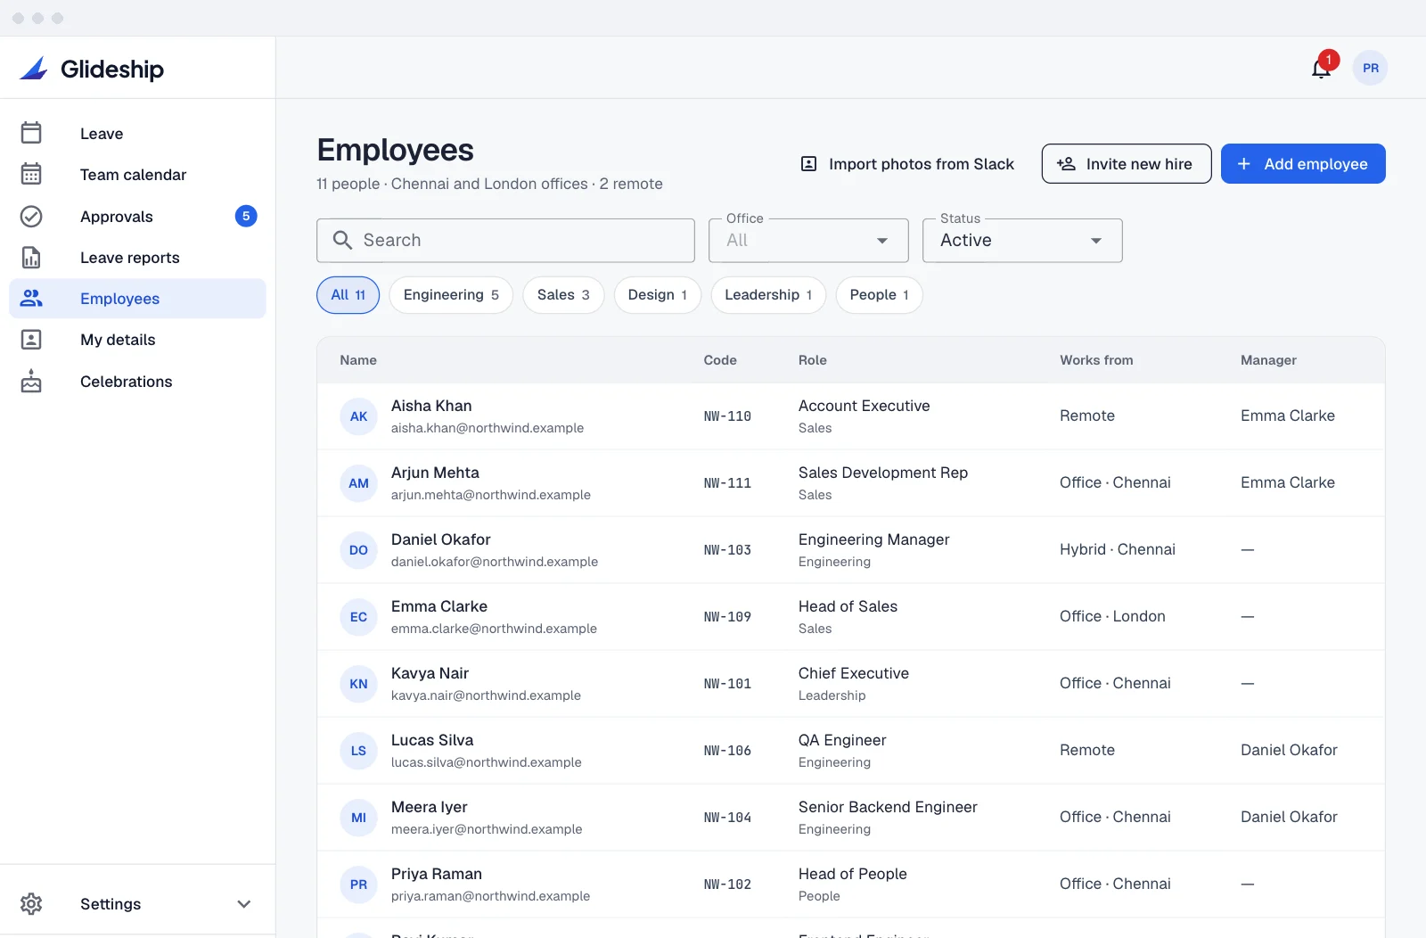Click Daniel Okafor's DO avatar
The width and height of the screenshot is (1426, 938).
[358, 550]
